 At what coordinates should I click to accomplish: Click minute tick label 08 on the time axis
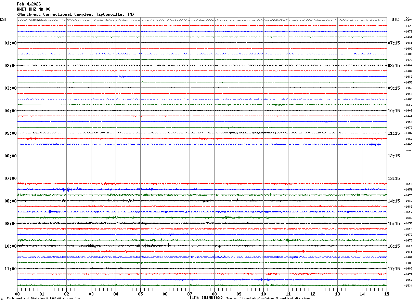(x=214, y=294)
